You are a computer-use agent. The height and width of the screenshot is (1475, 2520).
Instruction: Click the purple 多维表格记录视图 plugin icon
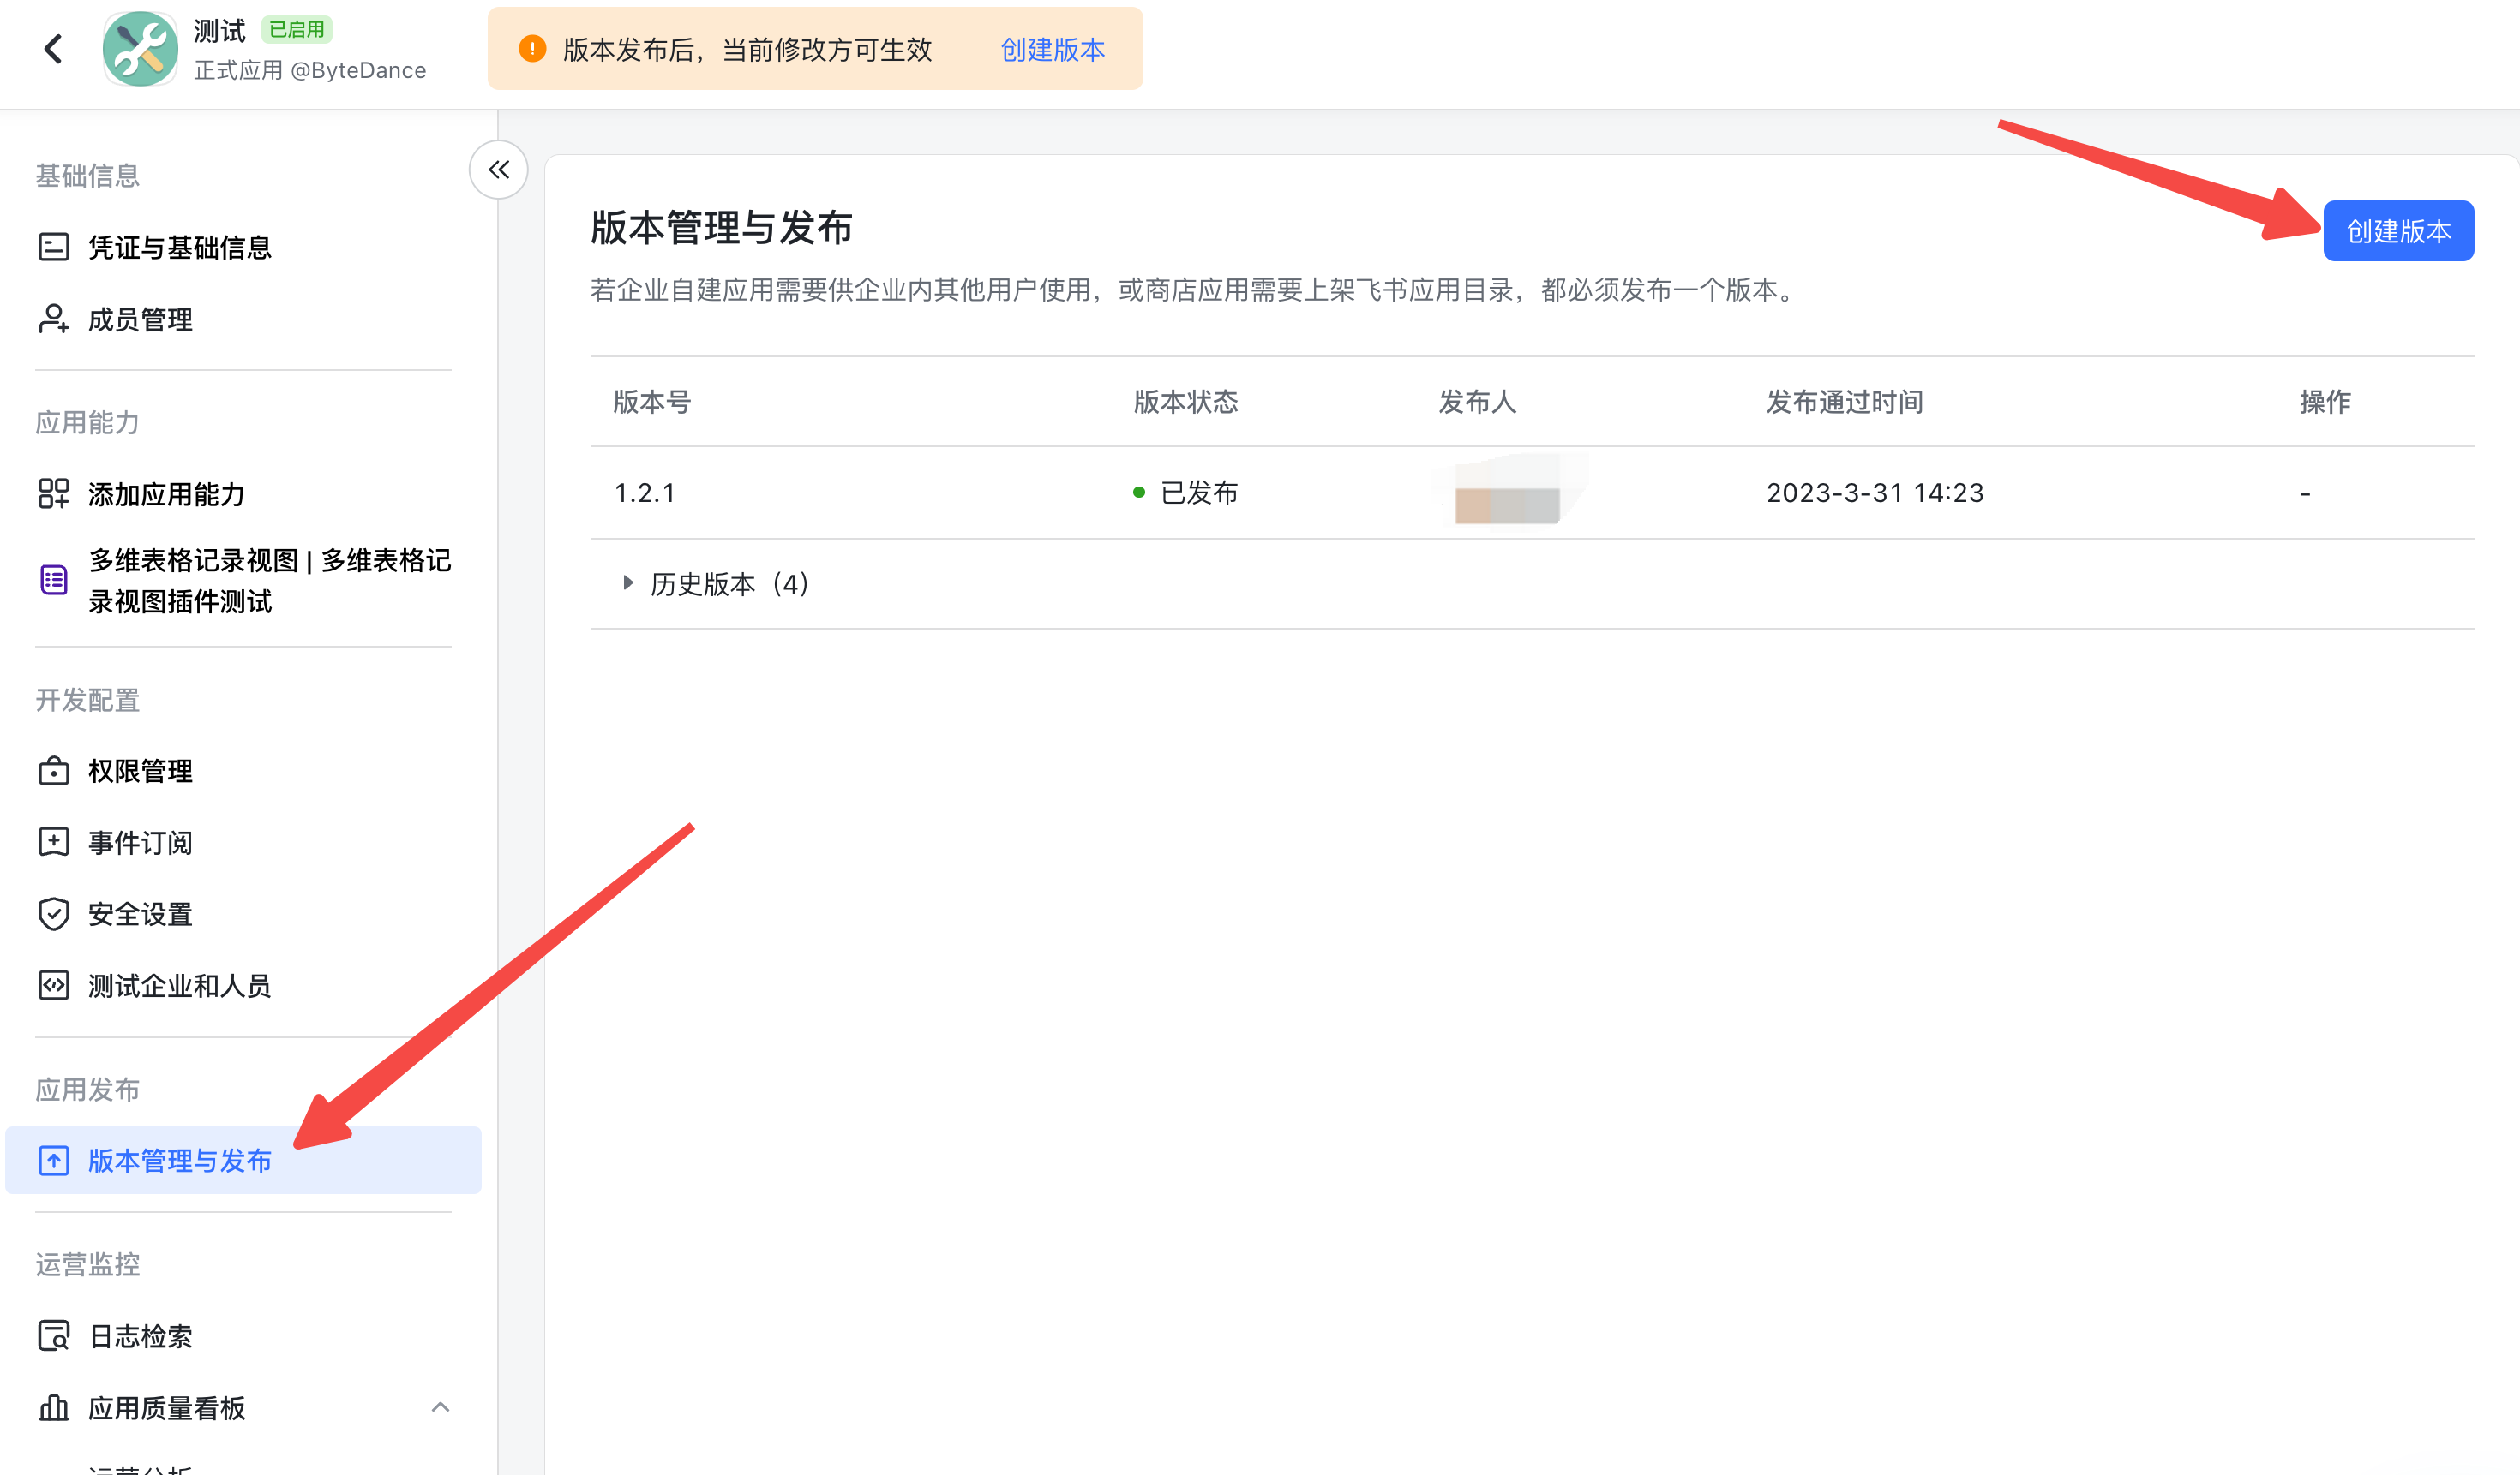(54, 580)
